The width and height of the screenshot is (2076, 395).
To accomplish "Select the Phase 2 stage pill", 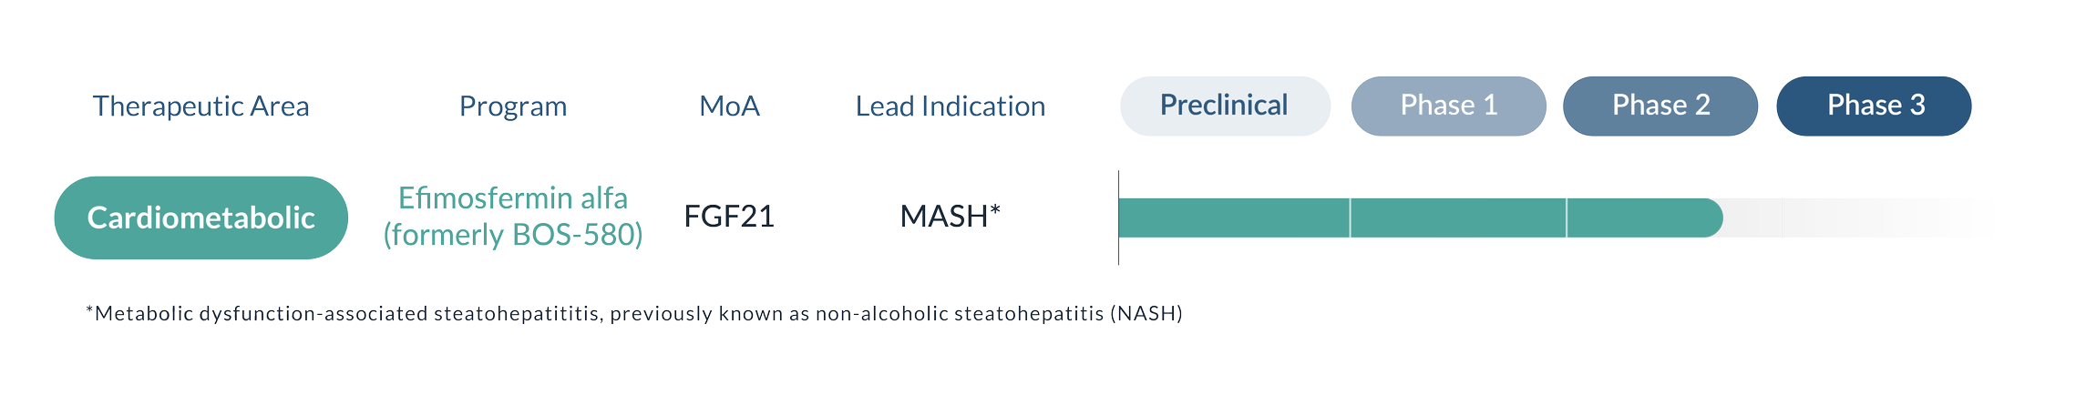I will click(x=1660, y=106).
